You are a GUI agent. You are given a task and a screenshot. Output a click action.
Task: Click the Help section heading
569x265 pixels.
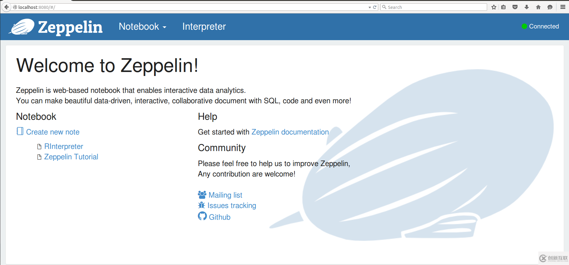click(x=208, y=116)
